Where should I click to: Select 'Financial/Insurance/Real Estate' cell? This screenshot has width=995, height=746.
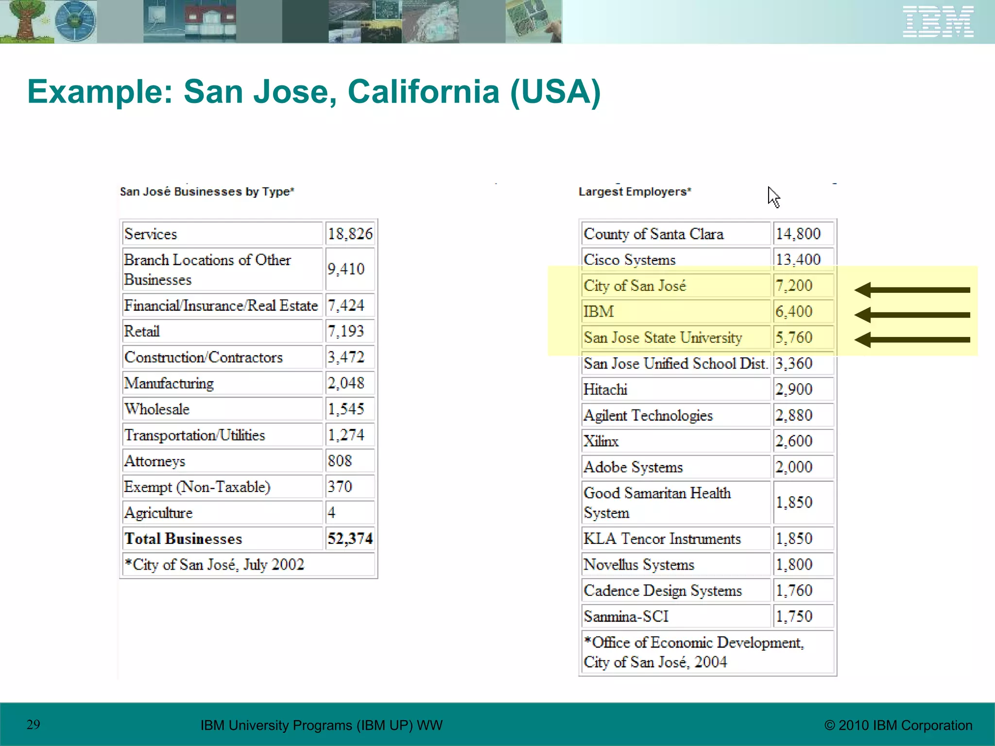[223, 305]
